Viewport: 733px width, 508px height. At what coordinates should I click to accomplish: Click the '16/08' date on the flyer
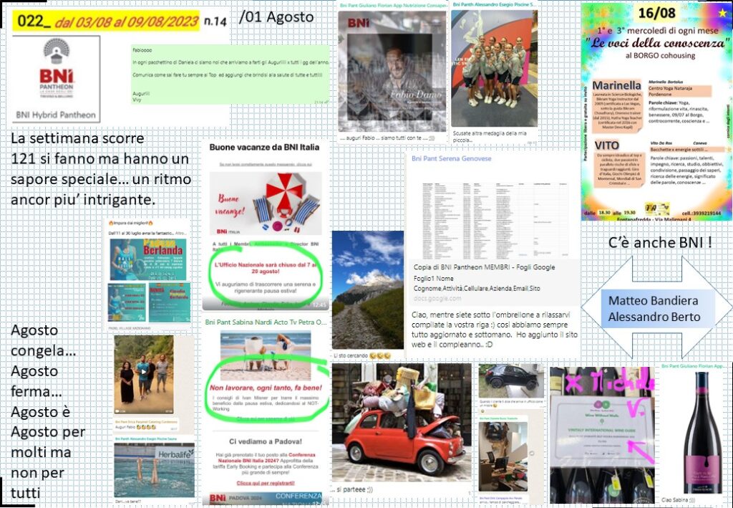click(656, 13)
